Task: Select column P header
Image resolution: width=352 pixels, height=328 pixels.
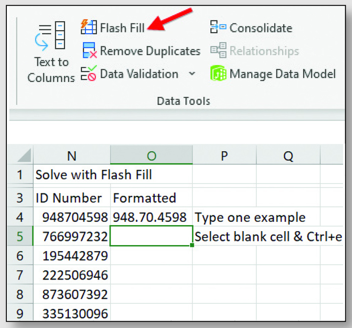Action: click(224, 155)
